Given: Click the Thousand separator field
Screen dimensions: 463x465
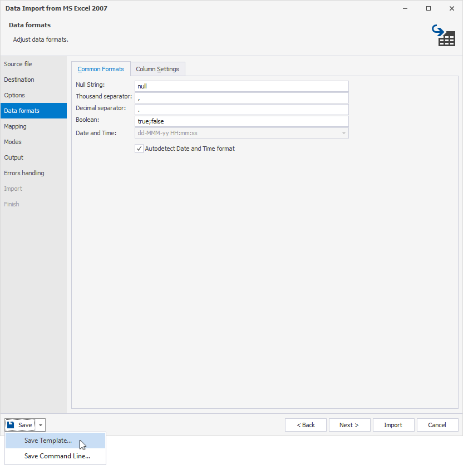Looking at the screenshot, I should (242, 98).
